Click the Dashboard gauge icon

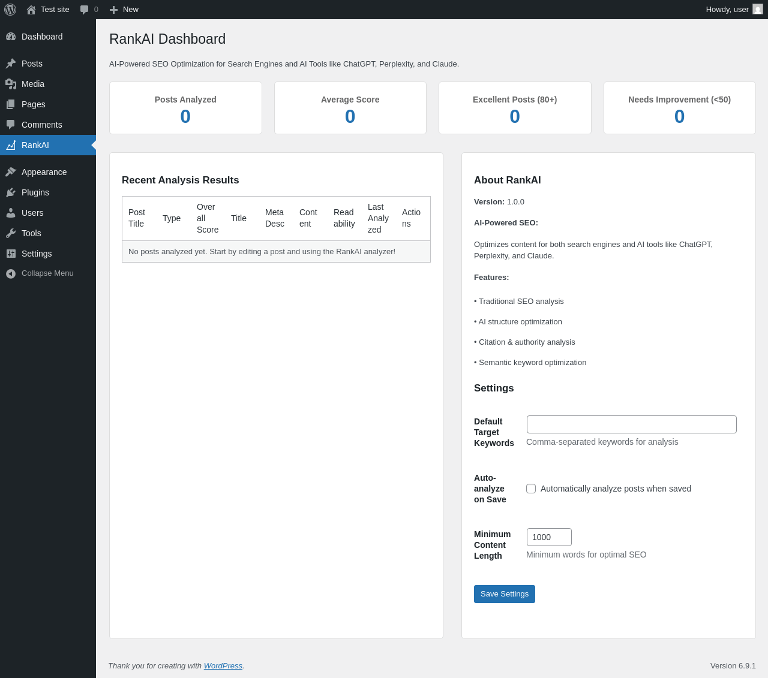point(11,37)
